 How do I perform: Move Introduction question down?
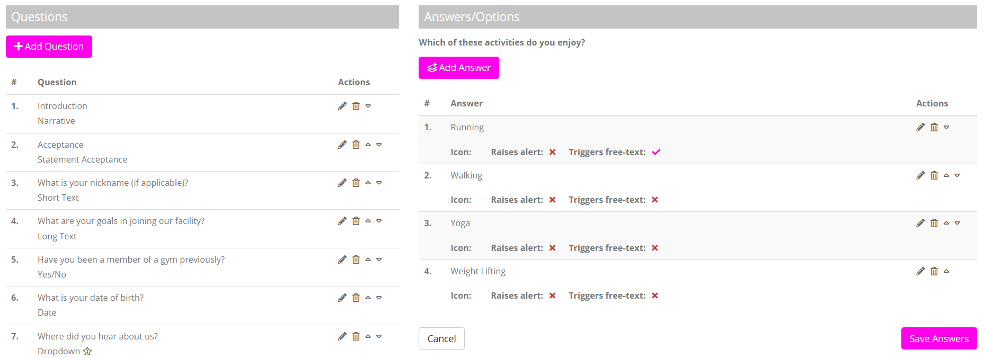[x=368, y=106]
